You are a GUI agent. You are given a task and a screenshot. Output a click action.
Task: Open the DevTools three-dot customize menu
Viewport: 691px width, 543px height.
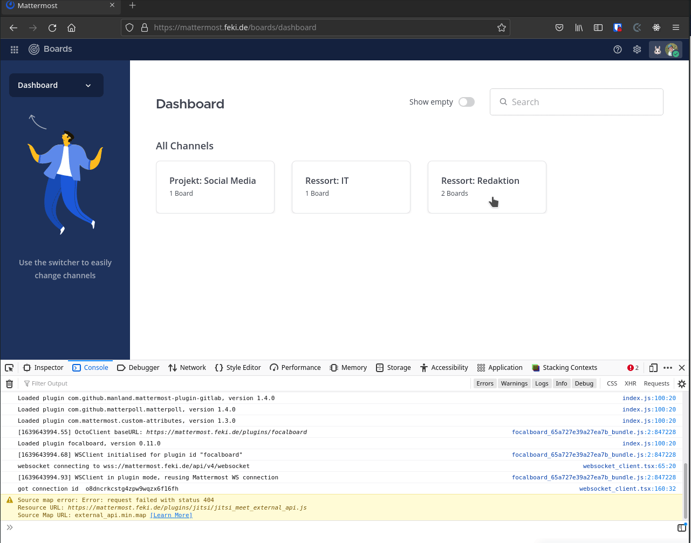667,367
